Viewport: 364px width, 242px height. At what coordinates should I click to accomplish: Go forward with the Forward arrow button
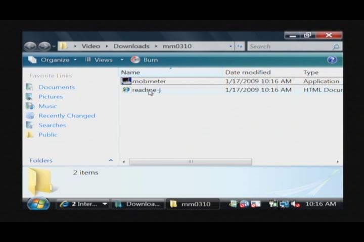tap(44, 46)
